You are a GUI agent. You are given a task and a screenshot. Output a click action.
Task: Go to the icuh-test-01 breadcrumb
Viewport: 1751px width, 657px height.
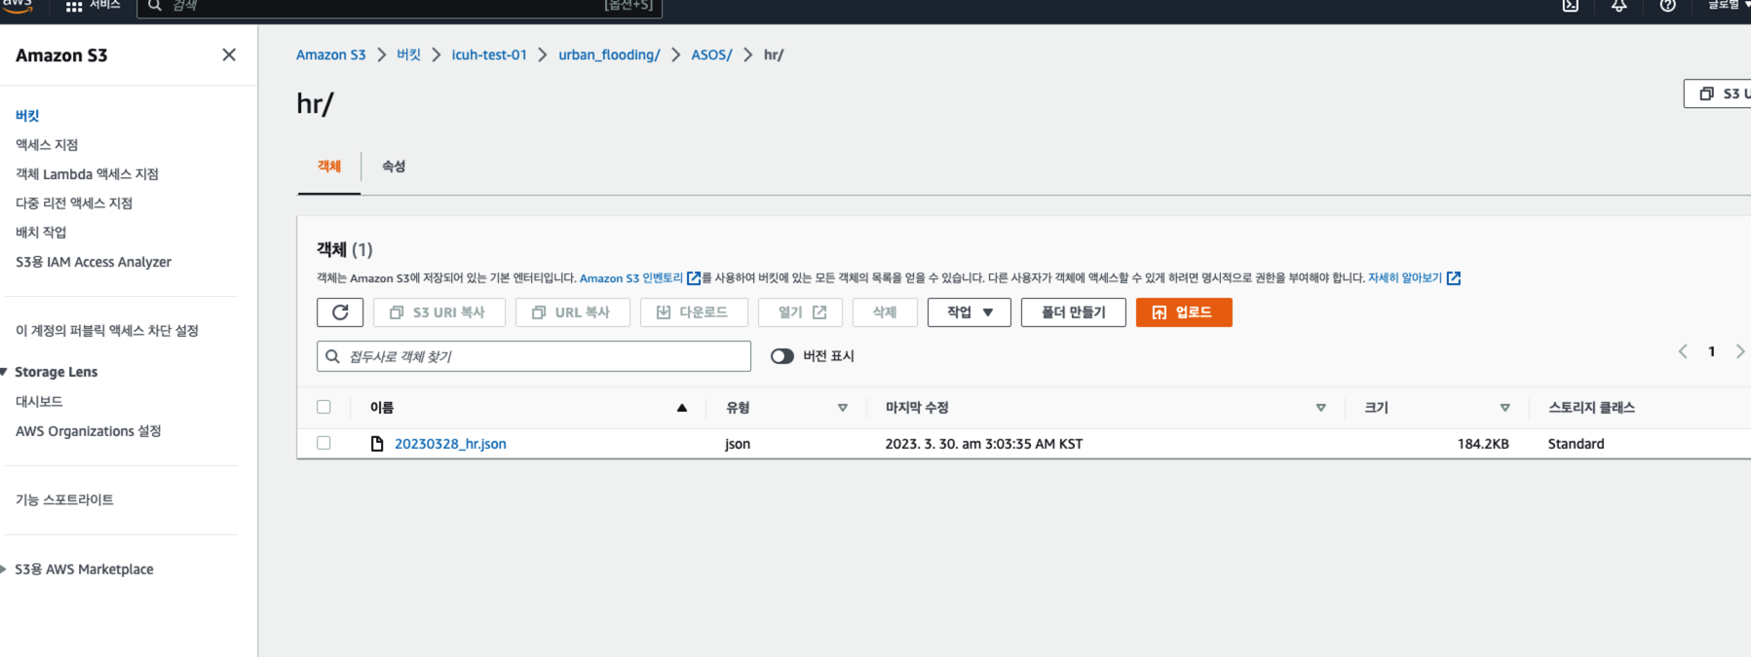[x=489, y=55]
